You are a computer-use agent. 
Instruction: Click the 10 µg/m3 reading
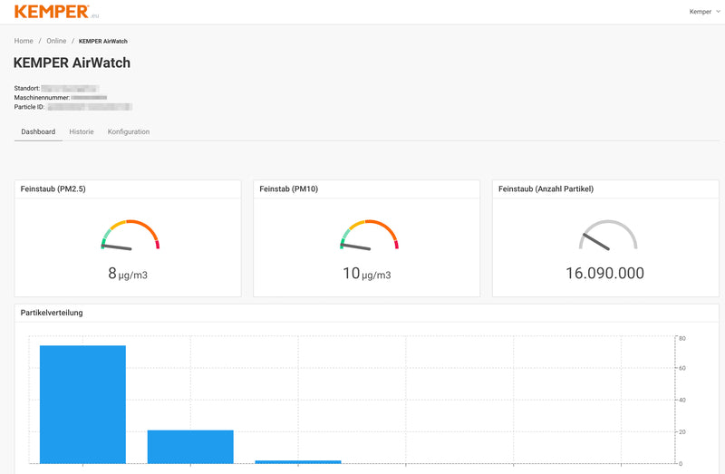tap(367, 274)
